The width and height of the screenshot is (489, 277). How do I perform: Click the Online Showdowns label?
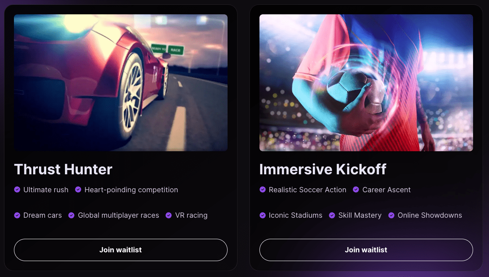click(430, 215)
